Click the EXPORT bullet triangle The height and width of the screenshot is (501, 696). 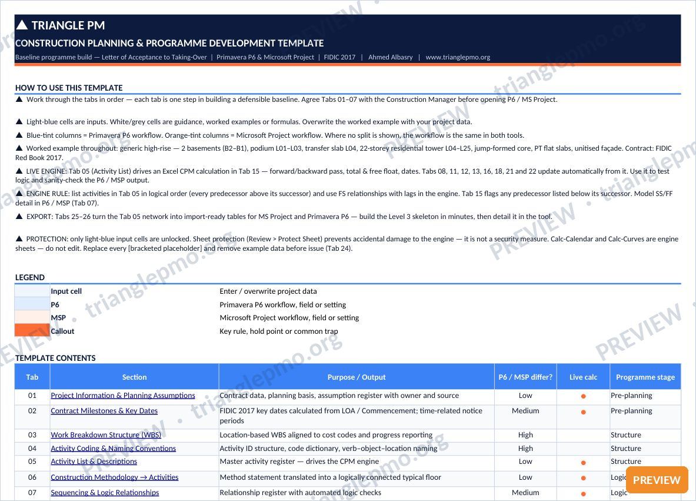[19, 216]
